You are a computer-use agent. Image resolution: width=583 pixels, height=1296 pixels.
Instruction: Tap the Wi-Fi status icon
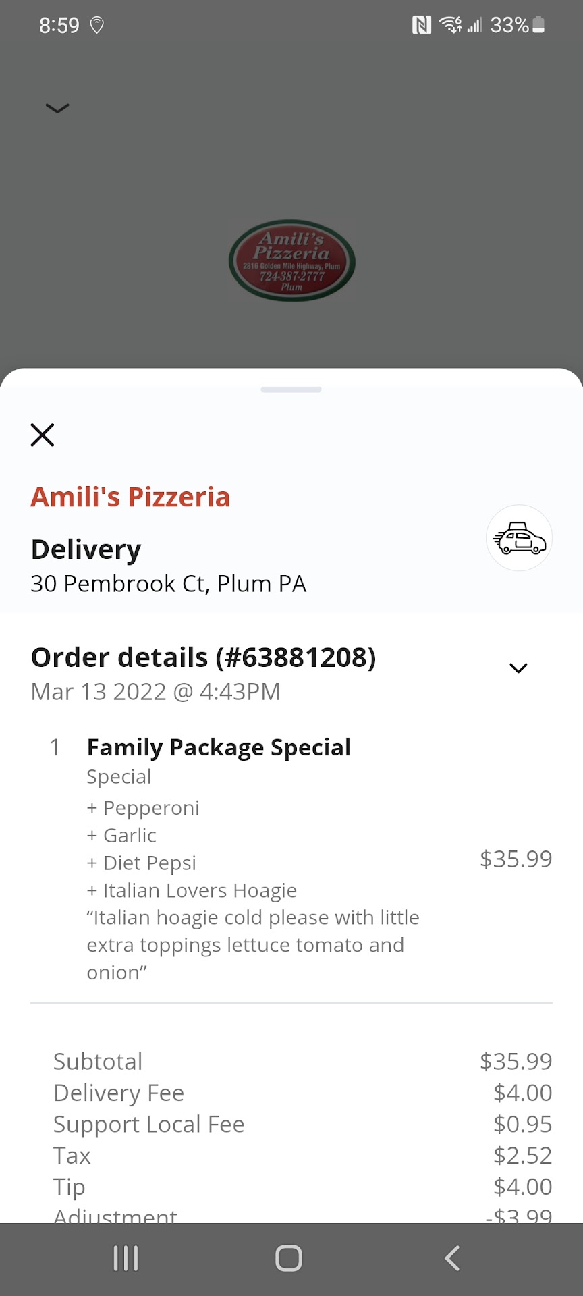pyautogui.click(x=449, y=26)
